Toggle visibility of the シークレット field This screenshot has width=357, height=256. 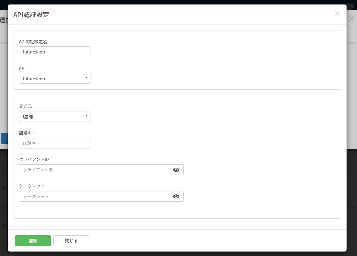[x=176, y=196]
